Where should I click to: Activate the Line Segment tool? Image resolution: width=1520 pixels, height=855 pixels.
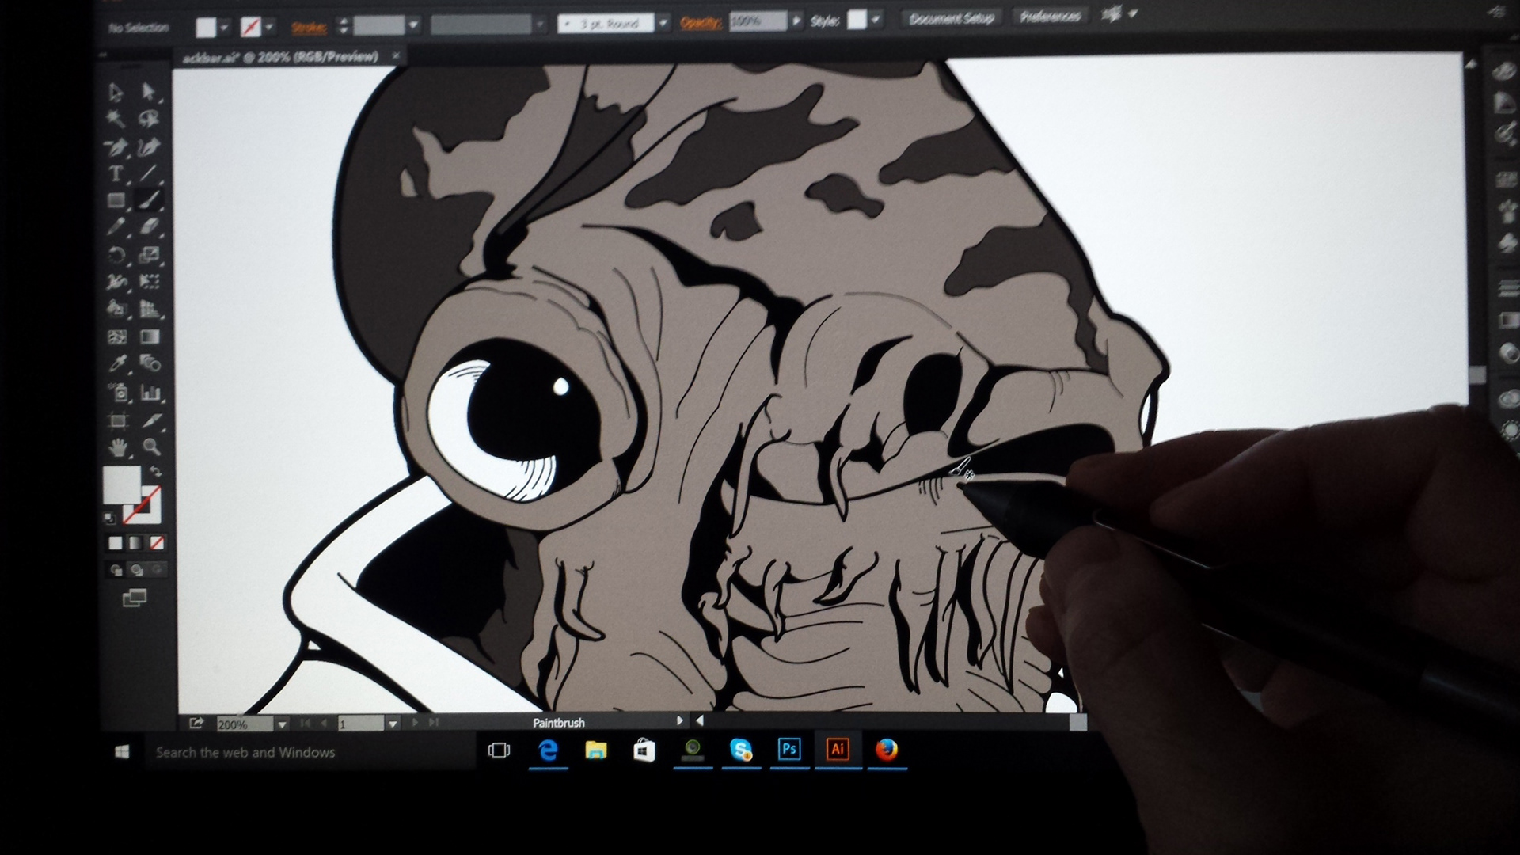149,173
